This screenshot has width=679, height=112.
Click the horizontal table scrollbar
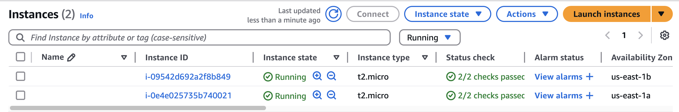[138, 108]
